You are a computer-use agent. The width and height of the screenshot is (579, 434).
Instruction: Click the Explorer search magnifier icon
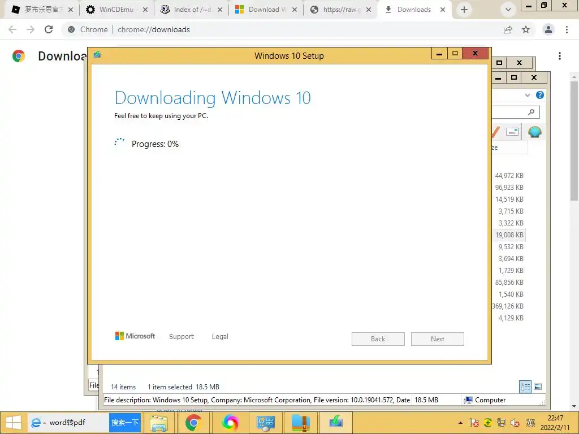point(532,112)
